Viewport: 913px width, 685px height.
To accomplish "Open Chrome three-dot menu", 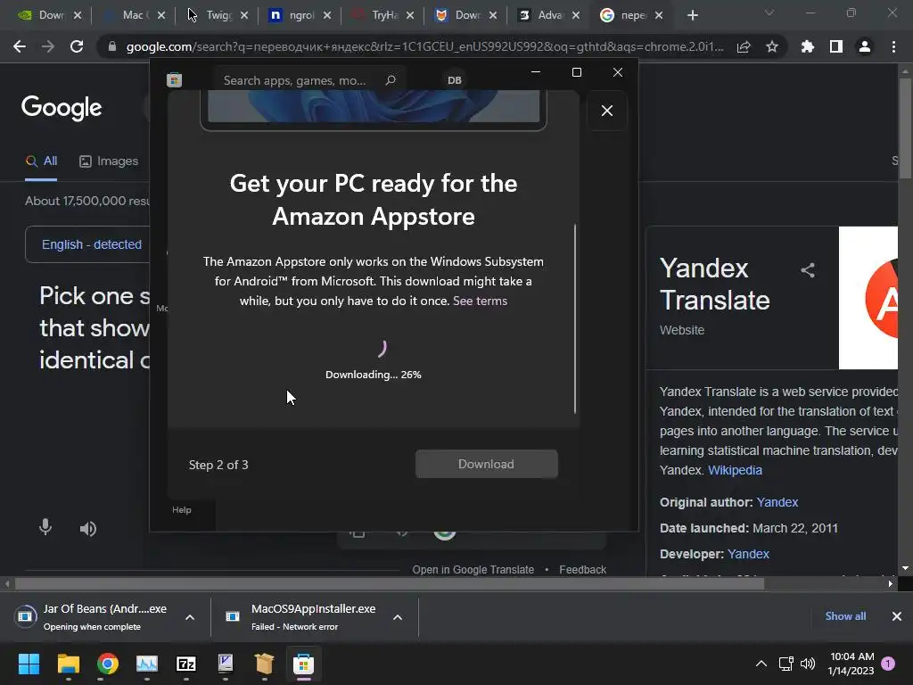I will [893, 46].
